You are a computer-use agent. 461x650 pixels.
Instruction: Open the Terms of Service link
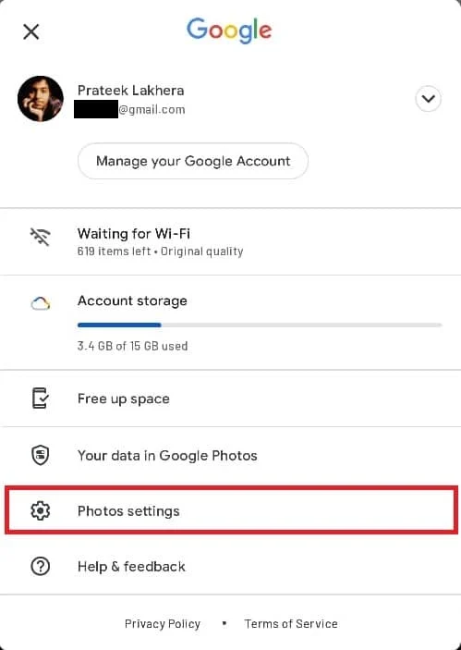coord(291,623)
